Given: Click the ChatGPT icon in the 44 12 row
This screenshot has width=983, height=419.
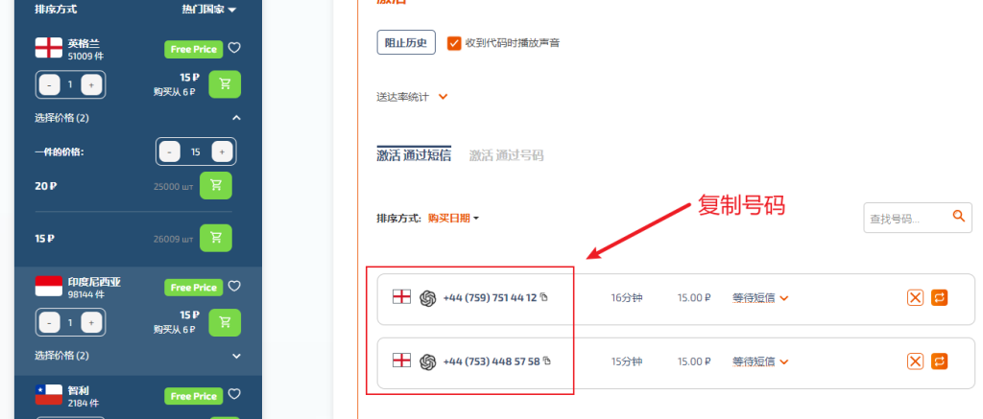Looking at the screenshot, I should 427,298.
